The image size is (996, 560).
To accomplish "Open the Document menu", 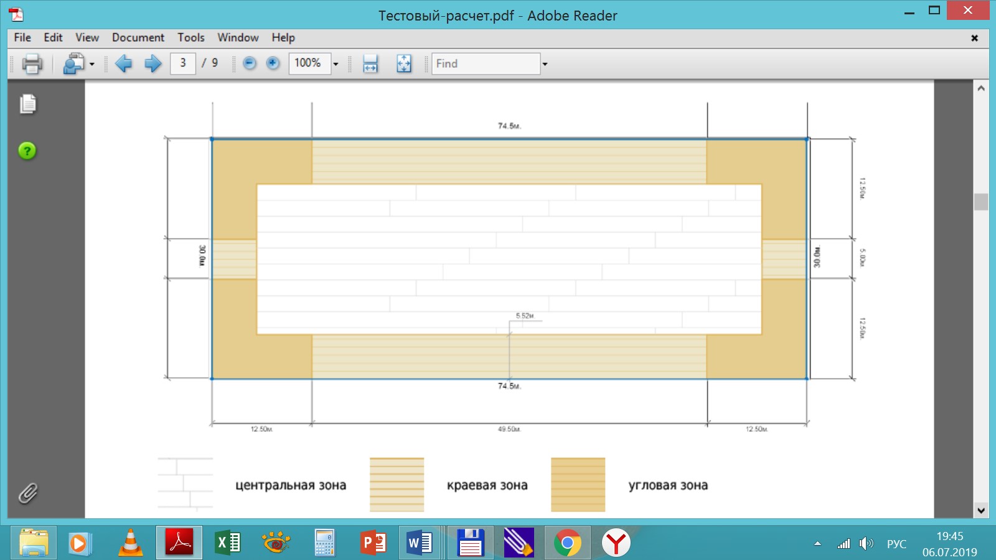I will tap(138, 37).
